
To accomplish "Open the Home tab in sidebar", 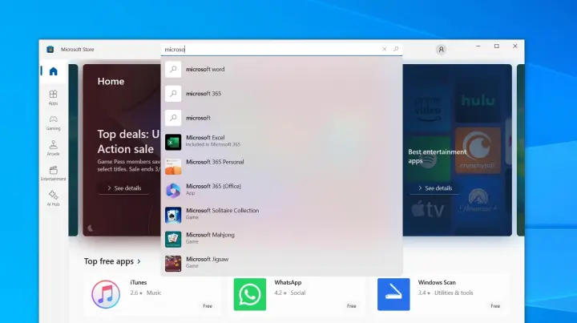I will pos(53,71).
